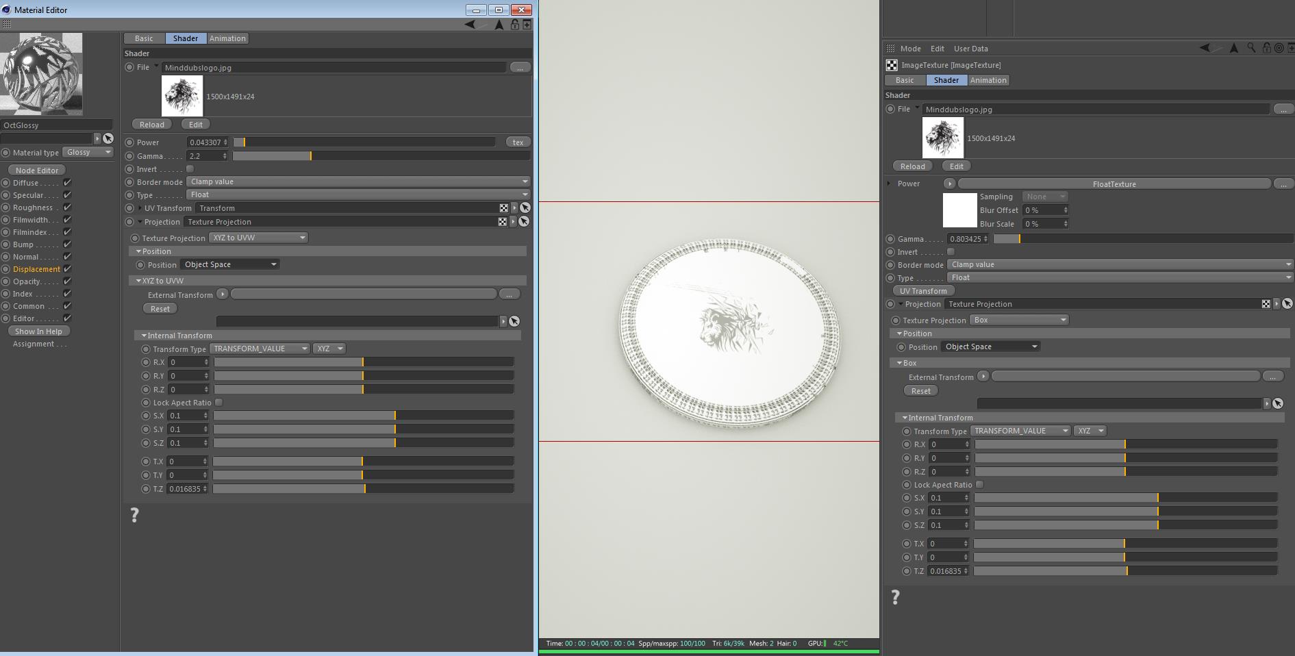1295x656 pixels.
Task: Open the User Data menu
Action: click(x=970, y=49)
